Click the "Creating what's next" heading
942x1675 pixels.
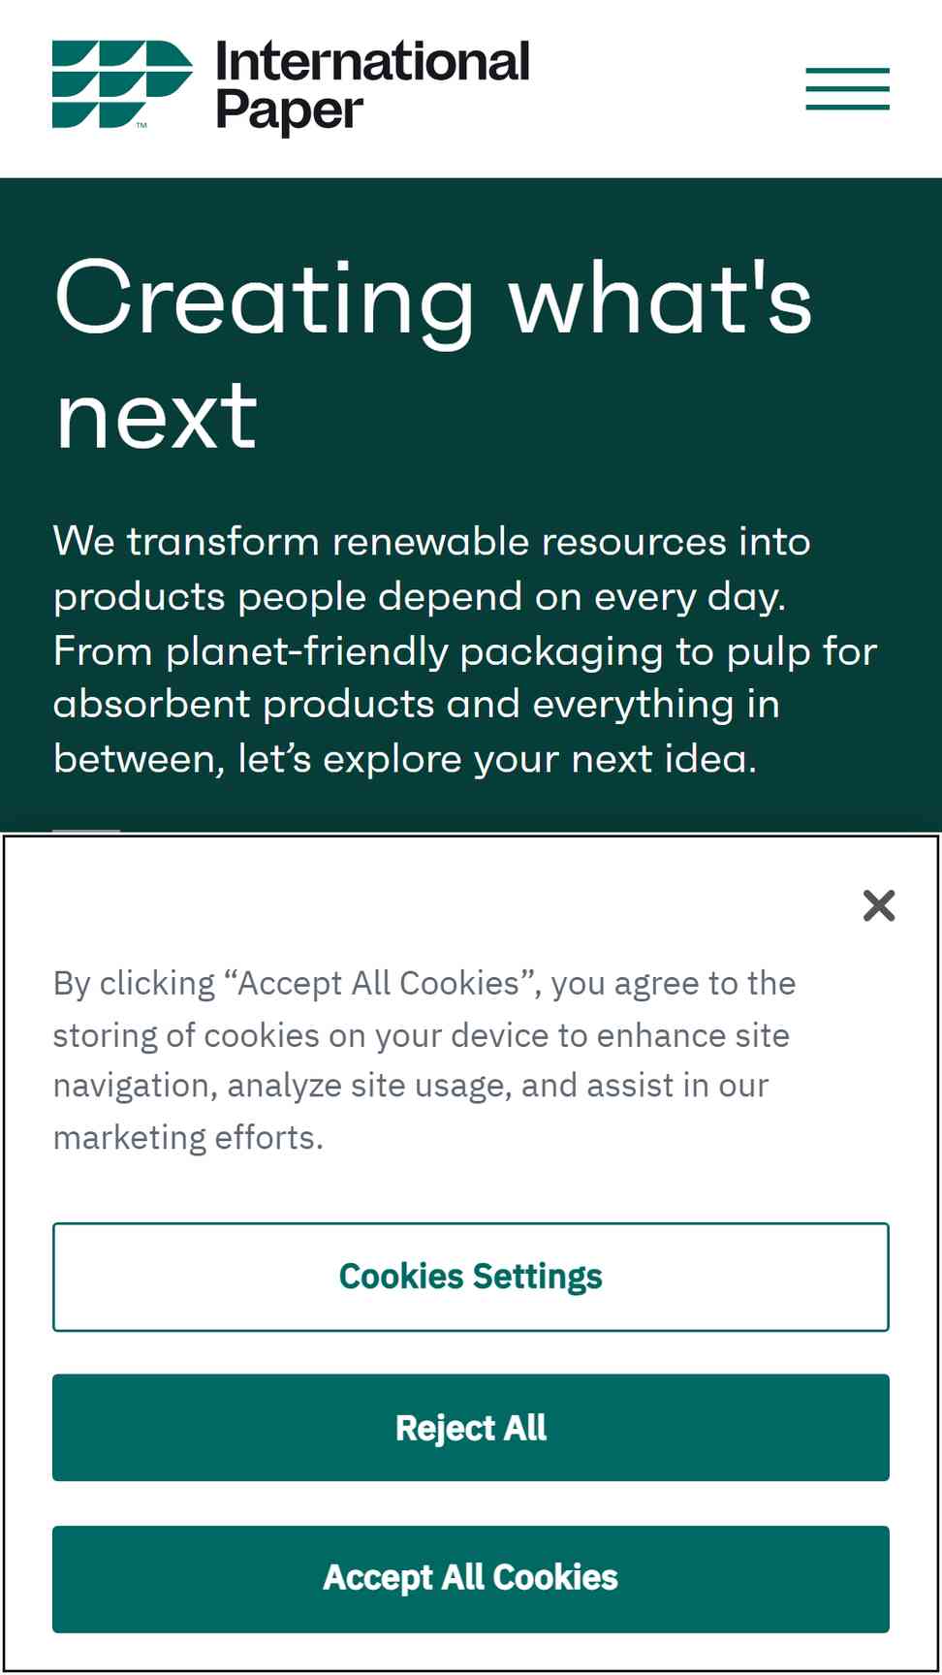(x=433, y=356)
